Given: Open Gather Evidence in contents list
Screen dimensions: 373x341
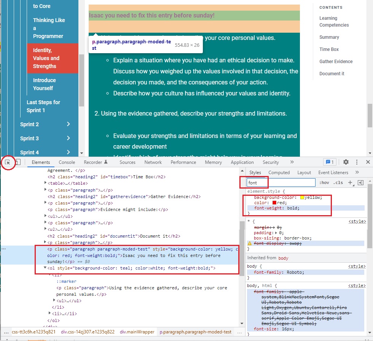Looking at the screenshot, I should click(336, 62).
